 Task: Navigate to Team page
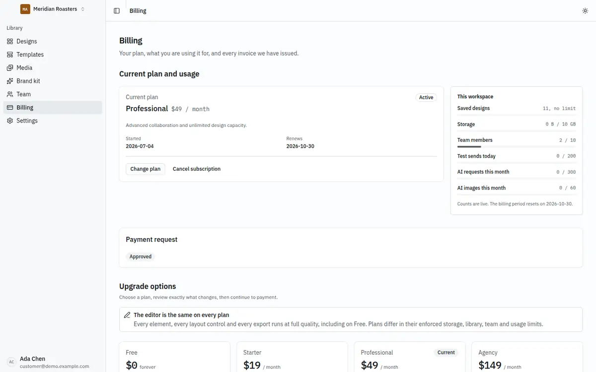53,94
